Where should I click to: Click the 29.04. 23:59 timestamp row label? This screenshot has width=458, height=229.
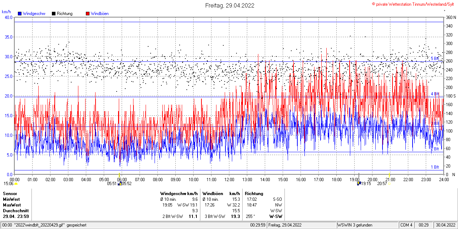click(x=16, y=216)
